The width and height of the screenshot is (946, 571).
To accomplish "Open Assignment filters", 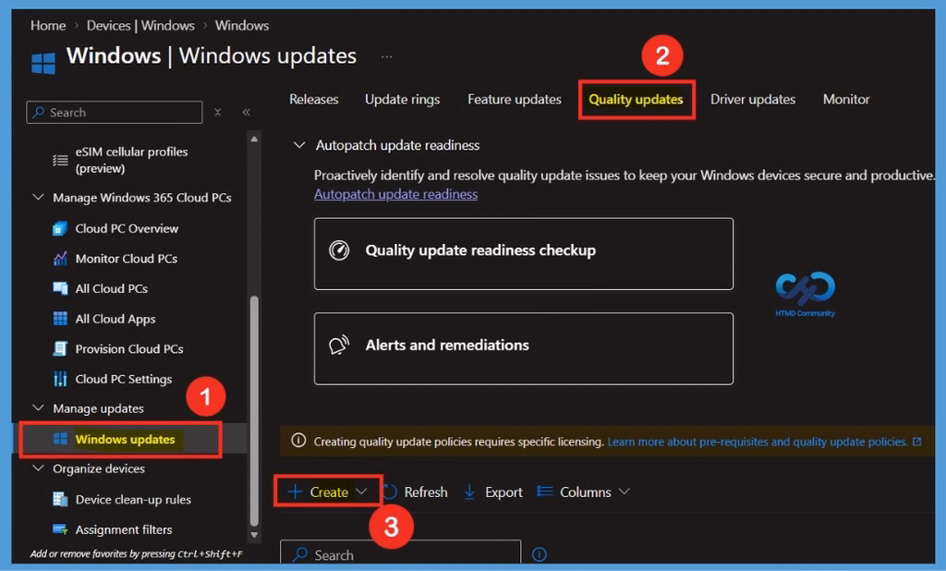I will (x=124, y=530).
